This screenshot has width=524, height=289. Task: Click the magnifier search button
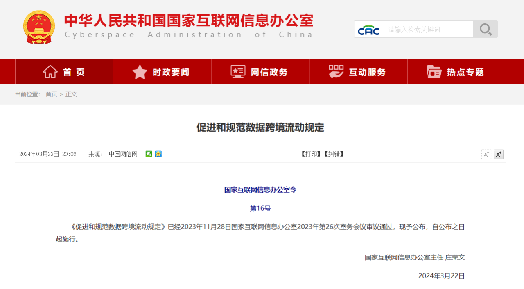(x=486, y=30)
